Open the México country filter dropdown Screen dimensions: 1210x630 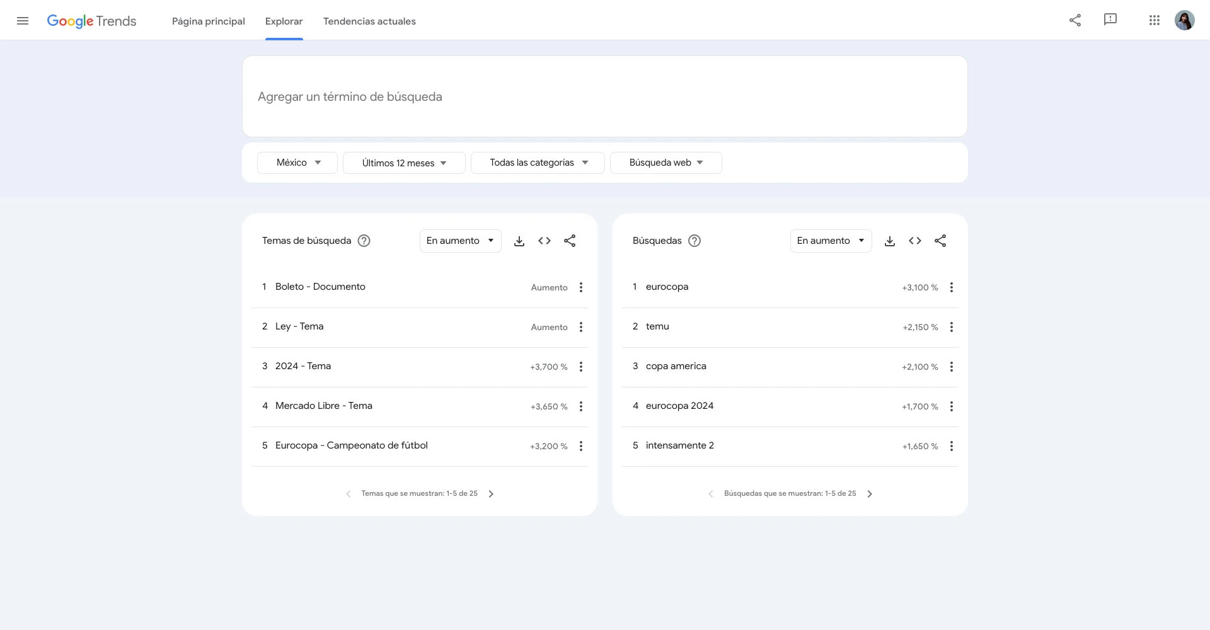297,162
